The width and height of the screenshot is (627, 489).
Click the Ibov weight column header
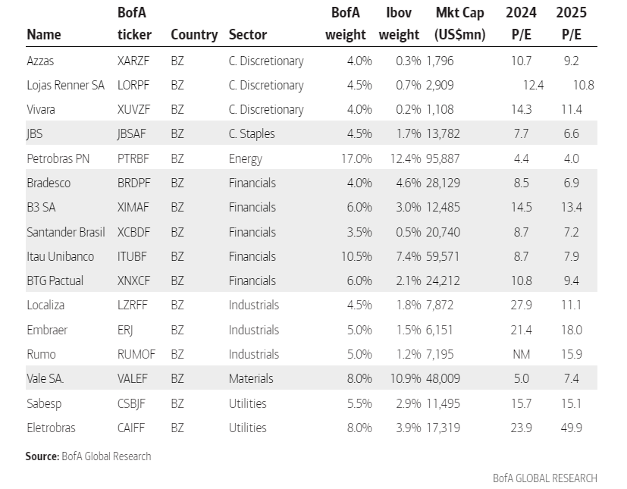399,24
